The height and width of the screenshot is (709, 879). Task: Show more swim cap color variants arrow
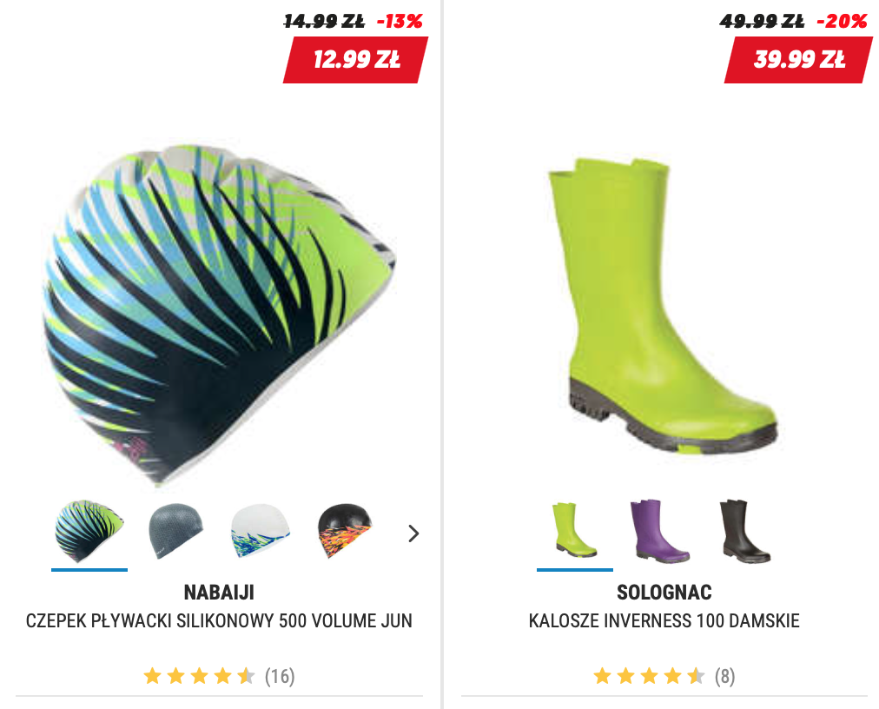pyautogui.click(x=413, y=533)
